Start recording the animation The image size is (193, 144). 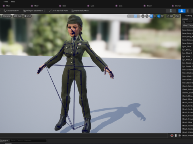pos(172,136)
